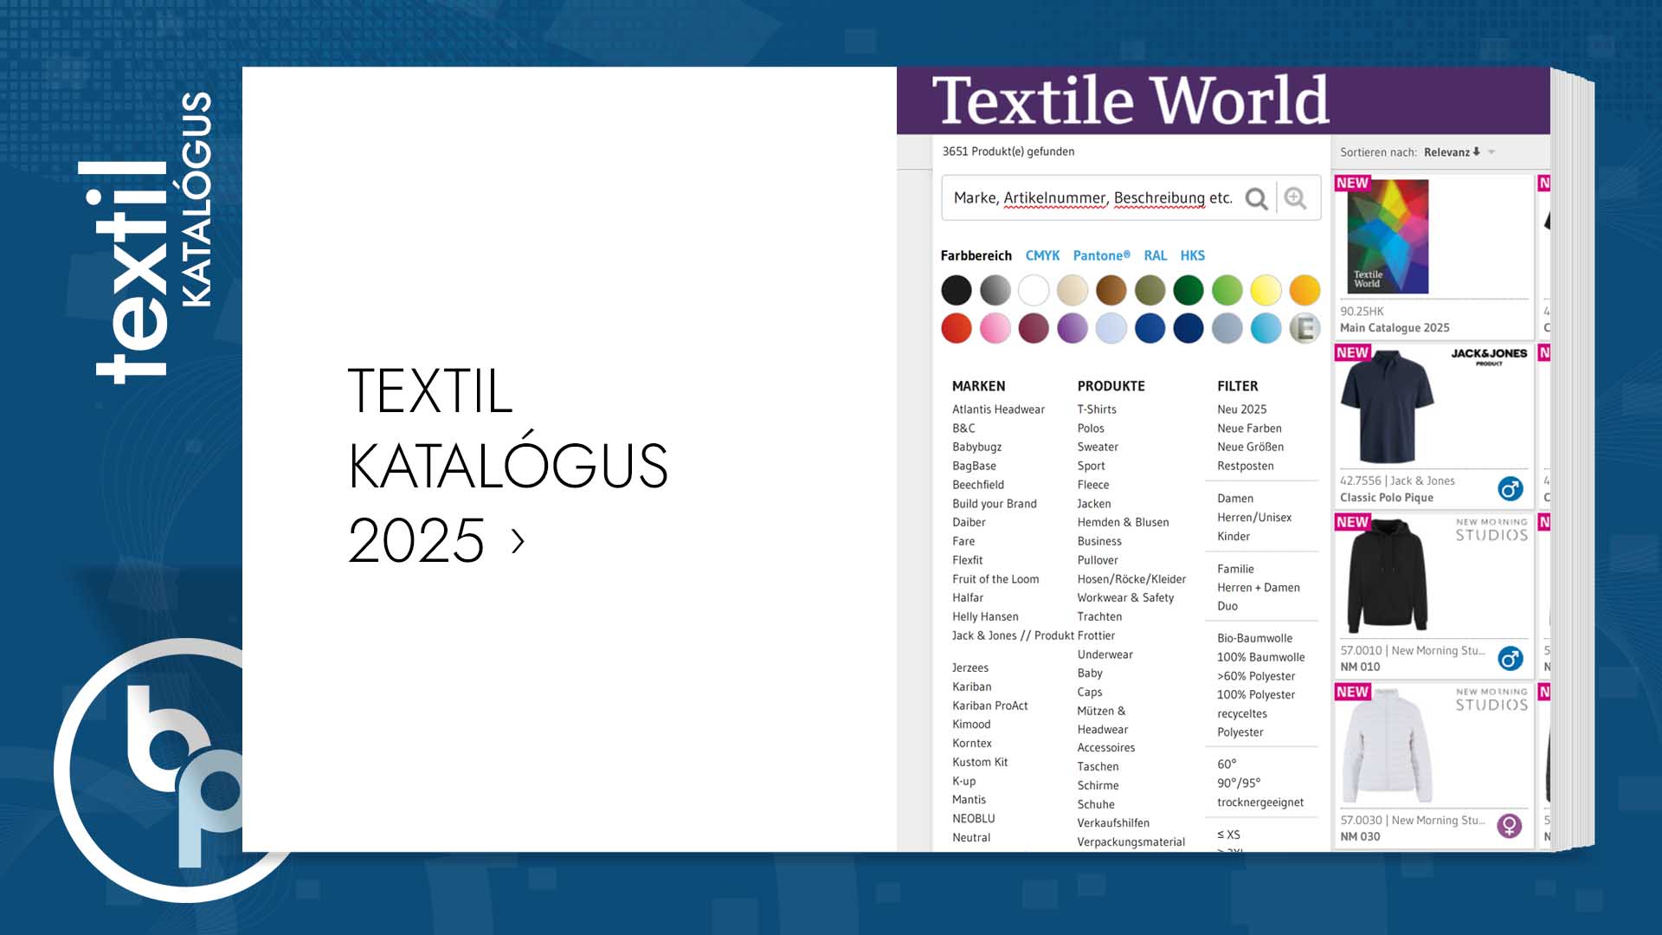Show Workwear & Safety products
Screen dimensions: 1662x935
[1125, 597]
